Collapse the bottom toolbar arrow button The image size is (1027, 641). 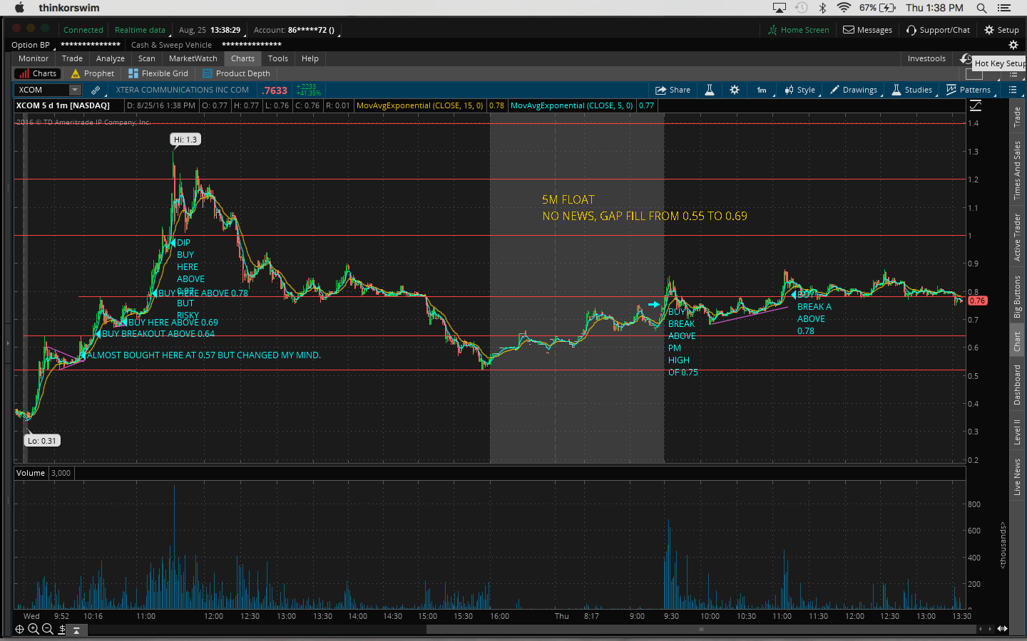[x=76, y=630]
